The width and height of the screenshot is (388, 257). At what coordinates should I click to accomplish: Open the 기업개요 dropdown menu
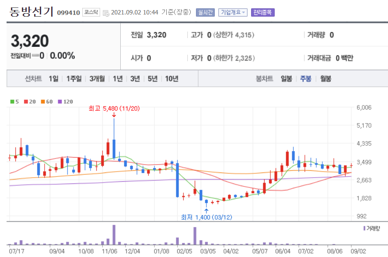point(232,13)
